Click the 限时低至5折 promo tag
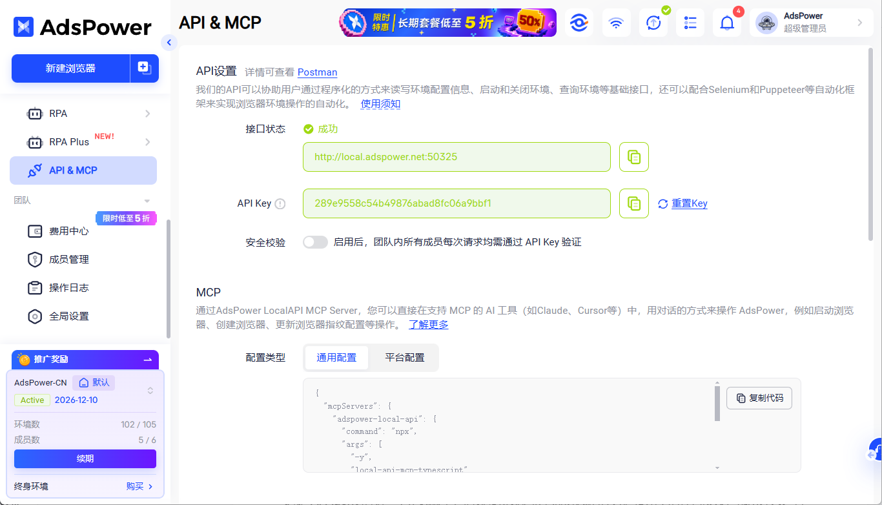This screenshot has width=882, height=505. pyautogui.click(x=126, y=218)
